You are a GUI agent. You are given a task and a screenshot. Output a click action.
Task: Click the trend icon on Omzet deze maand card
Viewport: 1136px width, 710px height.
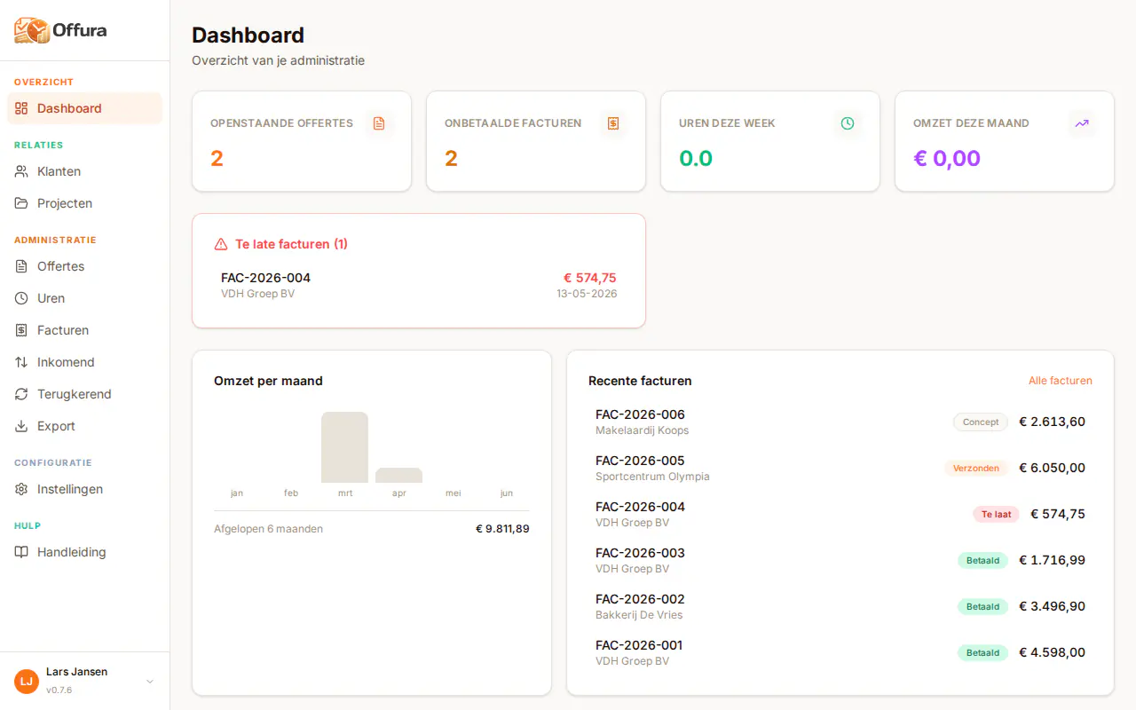coord(1082,123)
